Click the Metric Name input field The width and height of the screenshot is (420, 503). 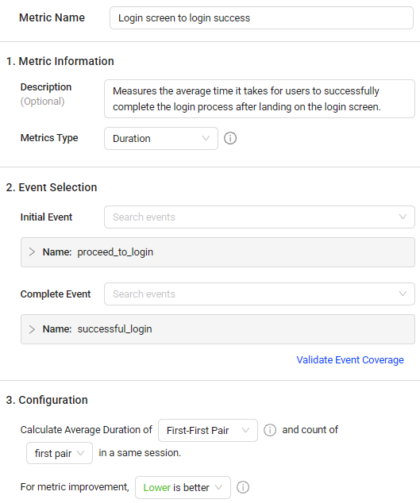point(261,18)
